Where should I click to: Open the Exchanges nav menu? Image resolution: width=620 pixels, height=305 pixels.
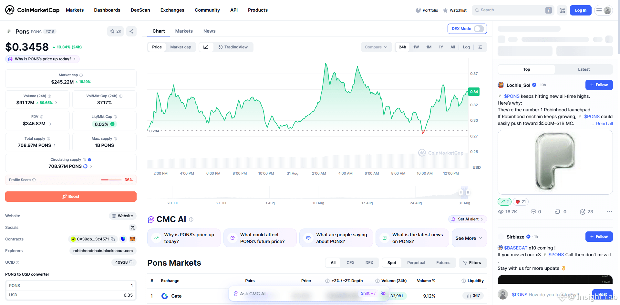172,10
